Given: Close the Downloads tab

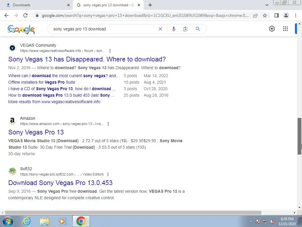Looking at the screenshot, I should [x=68, y=5].
